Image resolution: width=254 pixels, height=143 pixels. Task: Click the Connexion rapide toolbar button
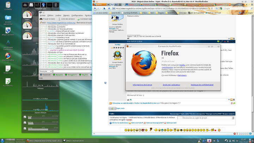[84, 19]
